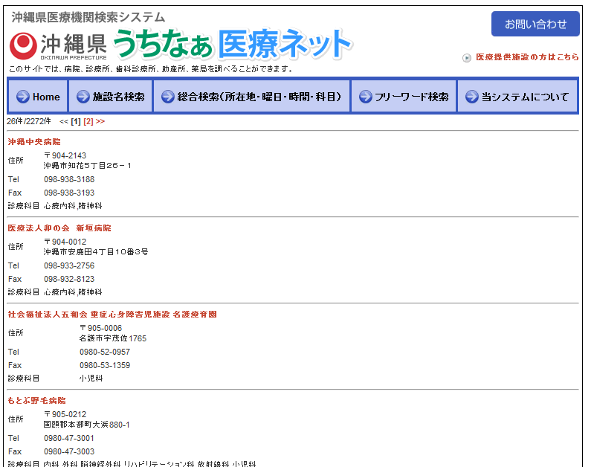Viewport: 594px width, 467px height.
Task: Open the 医療法人卯の会 新垣病院 link
Action: point(59,228)
